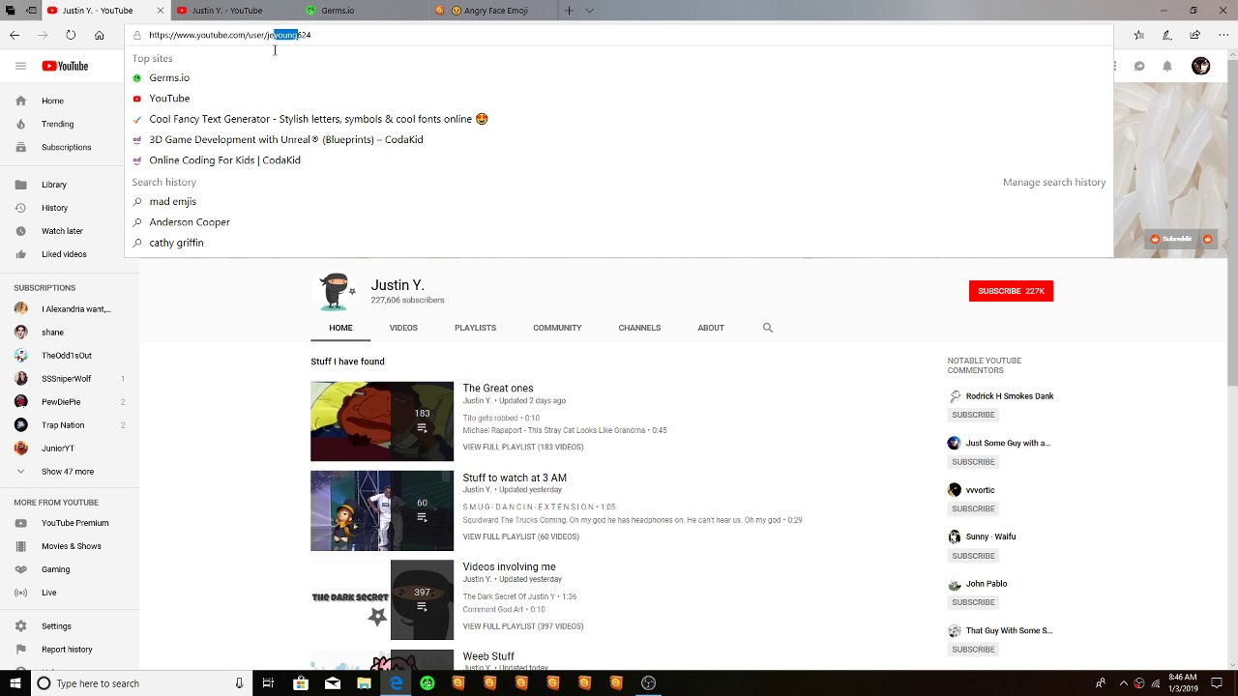Open Task View on taskbar
Viewport: 1238px width, 696px height.
pos(268,683)
